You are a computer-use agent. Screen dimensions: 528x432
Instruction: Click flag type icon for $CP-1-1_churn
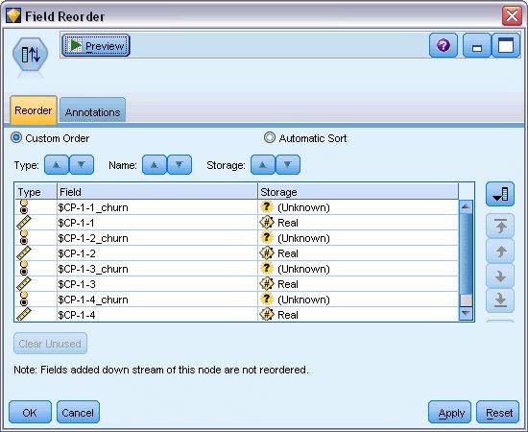(x=24, y=207)
